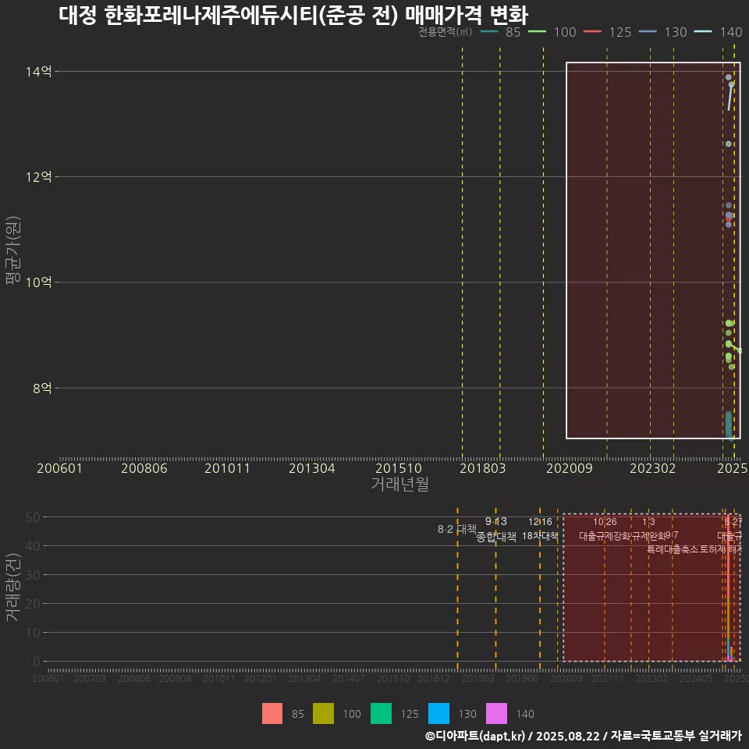This screenshot has height=749, width=749.
Task: Click the 10·26 annotation label
Action: click(x=605, y=522)
